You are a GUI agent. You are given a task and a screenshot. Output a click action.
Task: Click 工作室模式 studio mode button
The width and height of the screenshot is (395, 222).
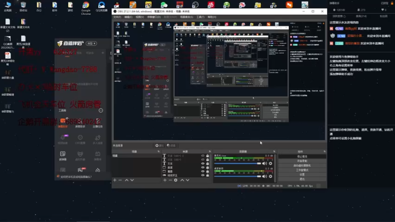point(302,170)
